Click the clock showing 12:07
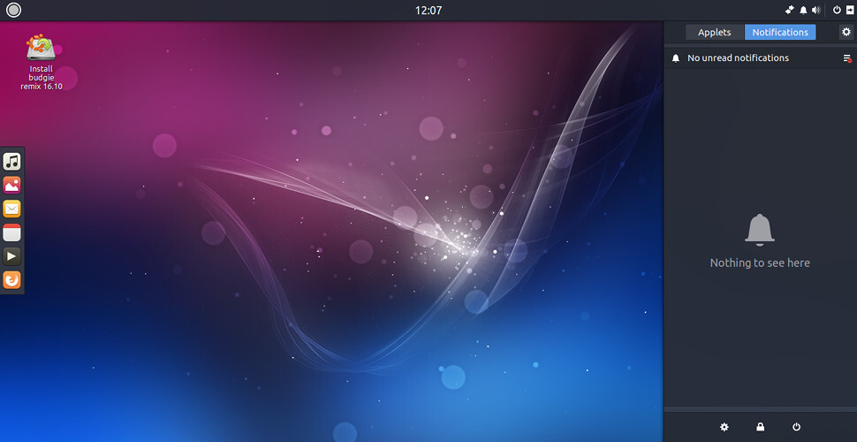 pyautogui.click(x=428, y=10)
